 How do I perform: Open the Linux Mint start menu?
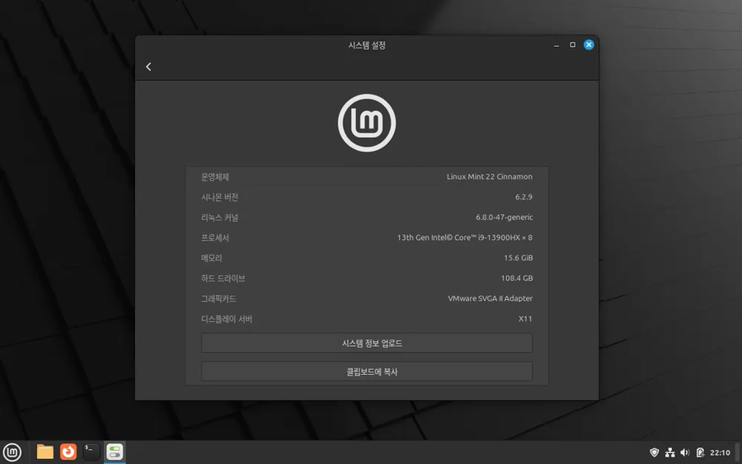pyautogui.click(x=12, y=452)
